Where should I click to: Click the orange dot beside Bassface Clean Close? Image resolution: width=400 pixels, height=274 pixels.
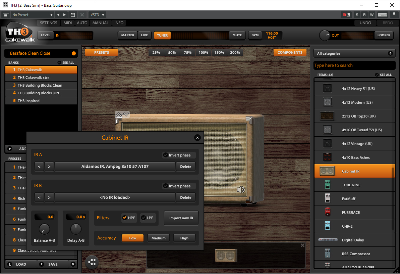click(74, 53)
